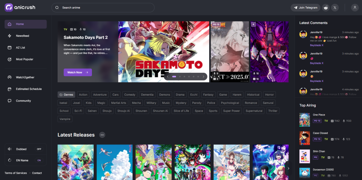The width and height of the screenshot is (362, 180).
Task: Click Sakamoto Days Part 2 title
Action: point(86,37)
